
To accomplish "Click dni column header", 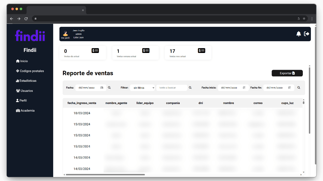I will [201, 103].
